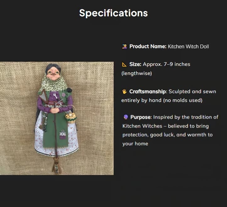Screen dimensions: 227x207
Task: Click the Specifications heading
Action: 113,13
